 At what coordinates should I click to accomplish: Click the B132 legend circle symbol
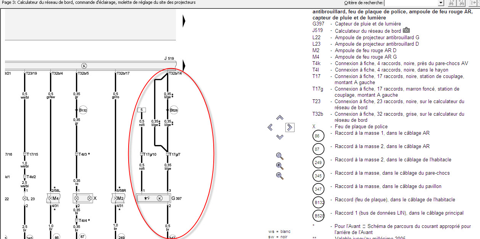(318, 202)
